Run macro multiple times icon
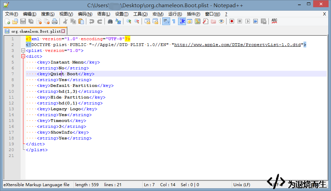Image resolution: width=331 pixels, height=191 pixels. [x=255, y=21]
